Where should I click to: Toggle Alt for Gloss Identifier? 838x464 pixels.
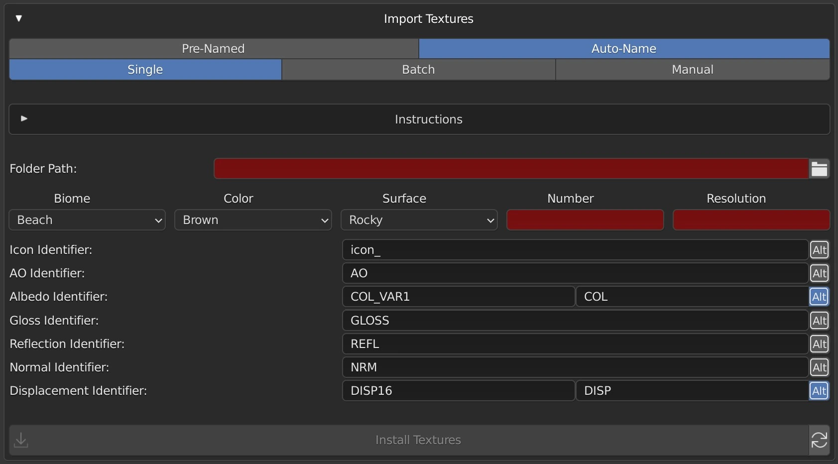point(819,321)
